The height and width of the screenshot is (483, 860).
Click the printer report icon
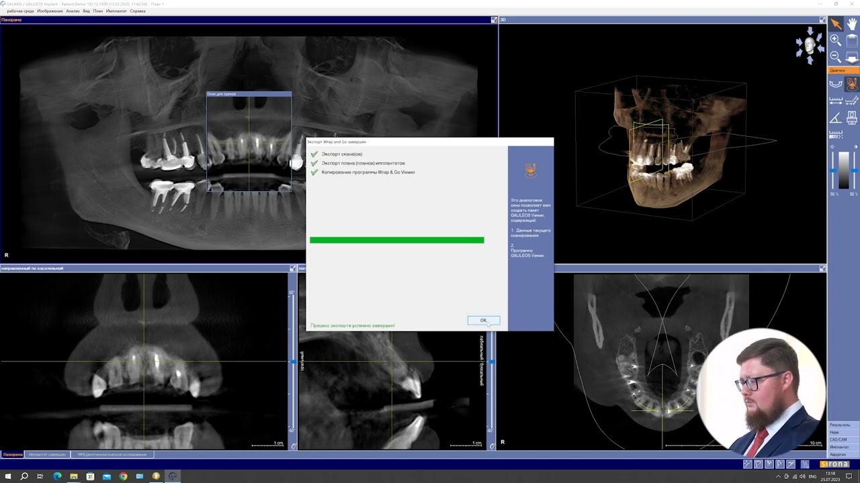[x=852, y=118]
